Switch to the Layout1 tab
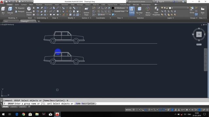The width and height of the screenshot is (209, 117). [14, 107]
